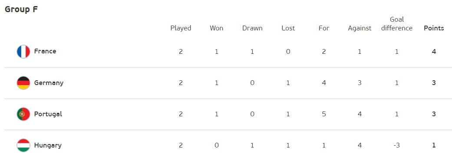Click France's points total of 4
The height and width of the screenshot is (164, 452).
click(x=434, y=52)
